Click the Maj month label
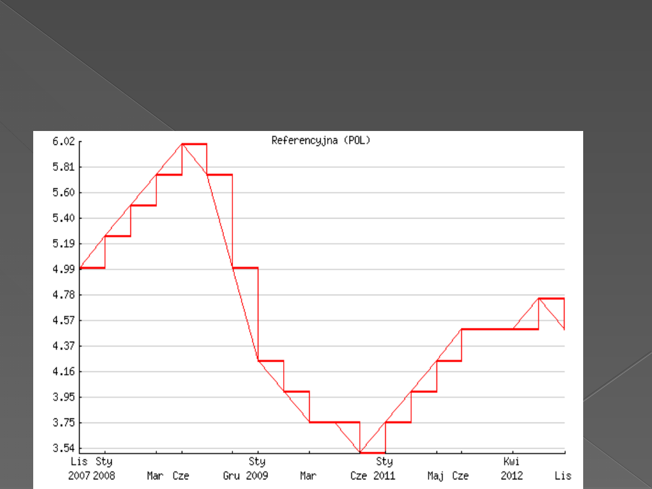This screenshot has width=652, height=489. [x=436, y=476]
